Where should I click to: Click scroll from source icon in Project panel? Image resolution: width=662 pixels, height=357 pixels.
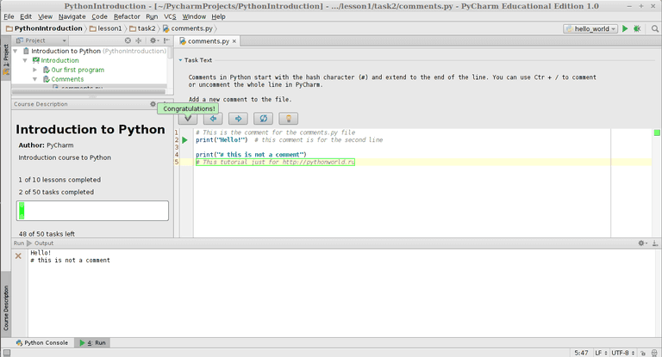(x=128, y=40)
